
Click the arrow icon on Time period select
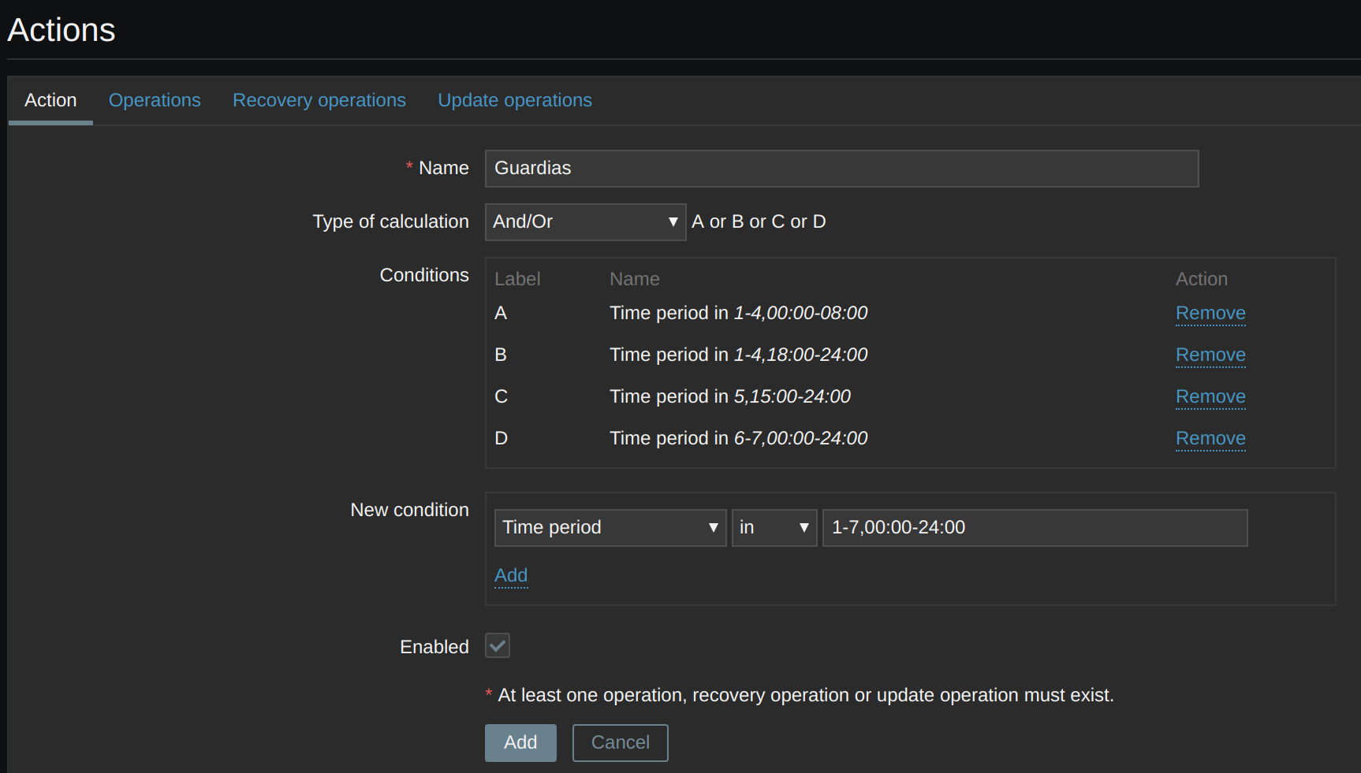[713, 528]
